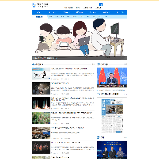Open the headline beside the green crops photo
The height and width of the screenshot is (159, 159).
tap(72, 113)
